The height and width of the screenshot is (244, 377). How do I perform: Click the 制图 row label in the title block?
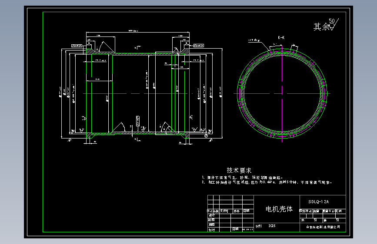coord(212,220)
